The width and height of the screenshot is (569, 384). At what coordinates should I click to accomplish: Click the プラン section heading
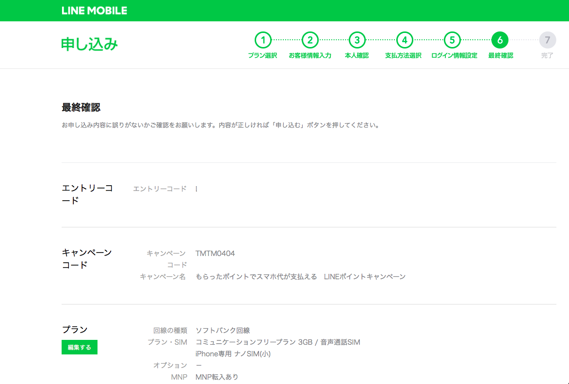pyautogui.click(x=75, y=330)
